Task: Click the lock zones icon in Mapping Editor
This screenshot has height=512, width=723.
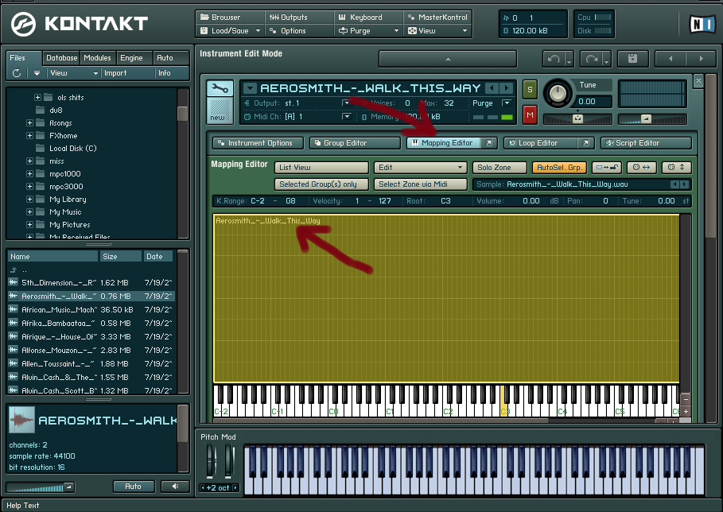Action: tap(607, 167)
